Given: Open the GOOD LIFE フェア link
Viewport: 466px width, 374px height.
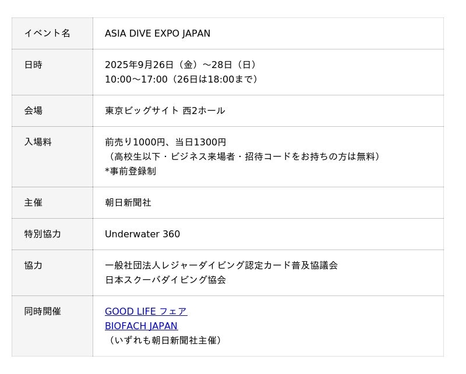Looking at the screenshot, I should point(146,312).
